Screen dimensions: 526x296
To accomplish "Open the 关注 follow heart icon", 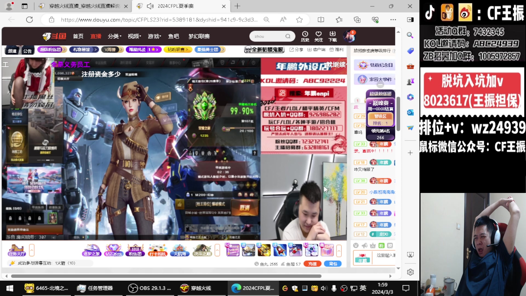I will pyautogui.click(x=318, y=36).
